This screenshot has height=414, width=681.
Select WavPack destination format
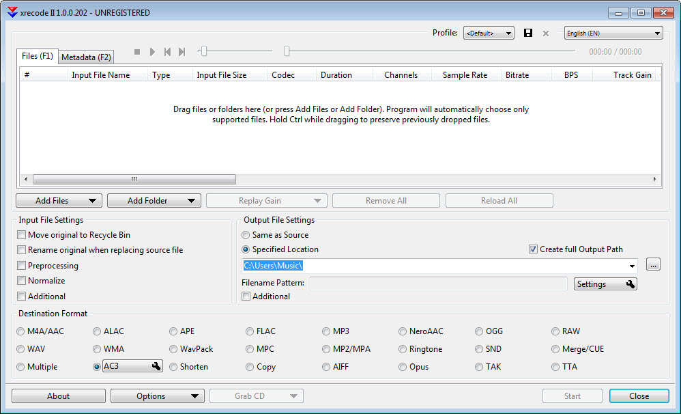[x=173, y=349]
